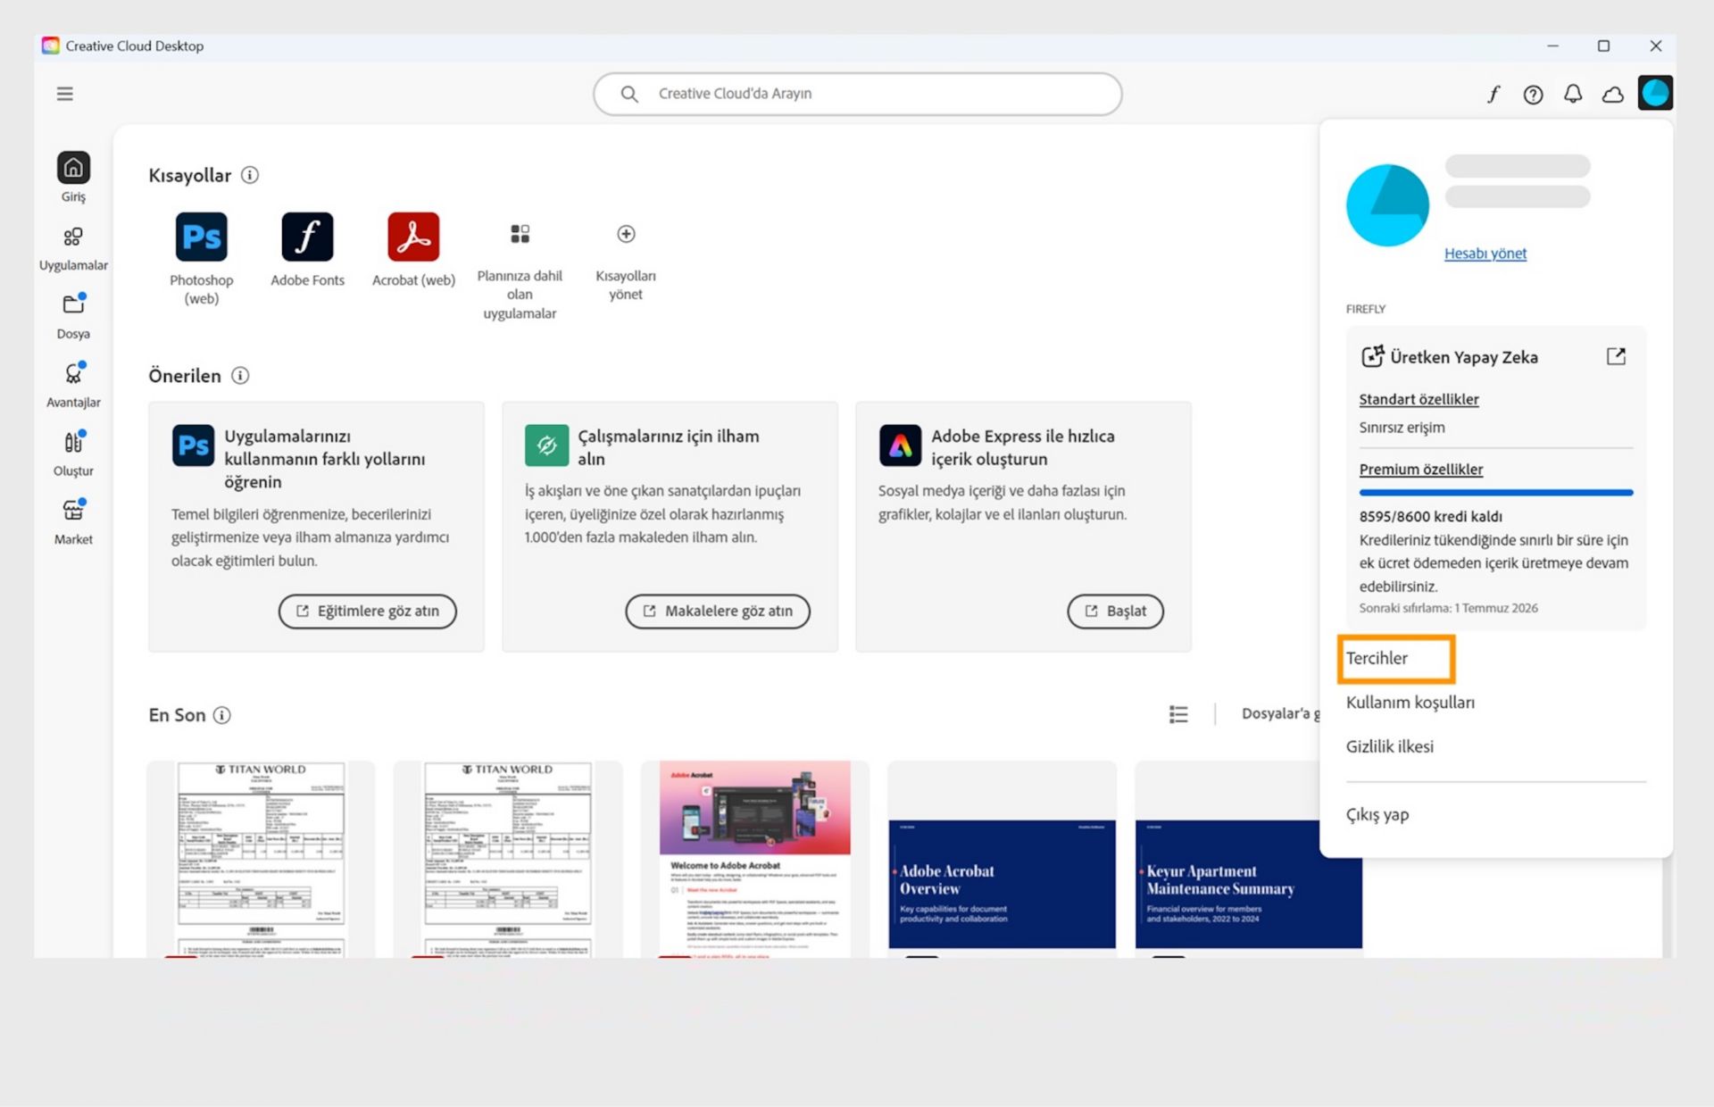Open Dosya in the sidebar
The height and width of the screenshot is (1107, 1714).
pyautogui.click(x=73, y=316)
